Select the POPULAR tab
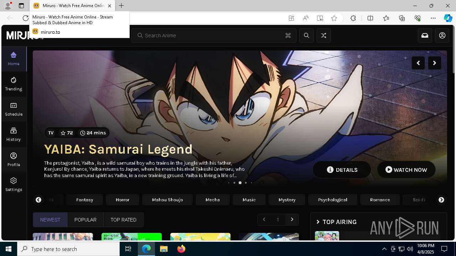The height and width of the screenshot is (256, 456). 85,220
